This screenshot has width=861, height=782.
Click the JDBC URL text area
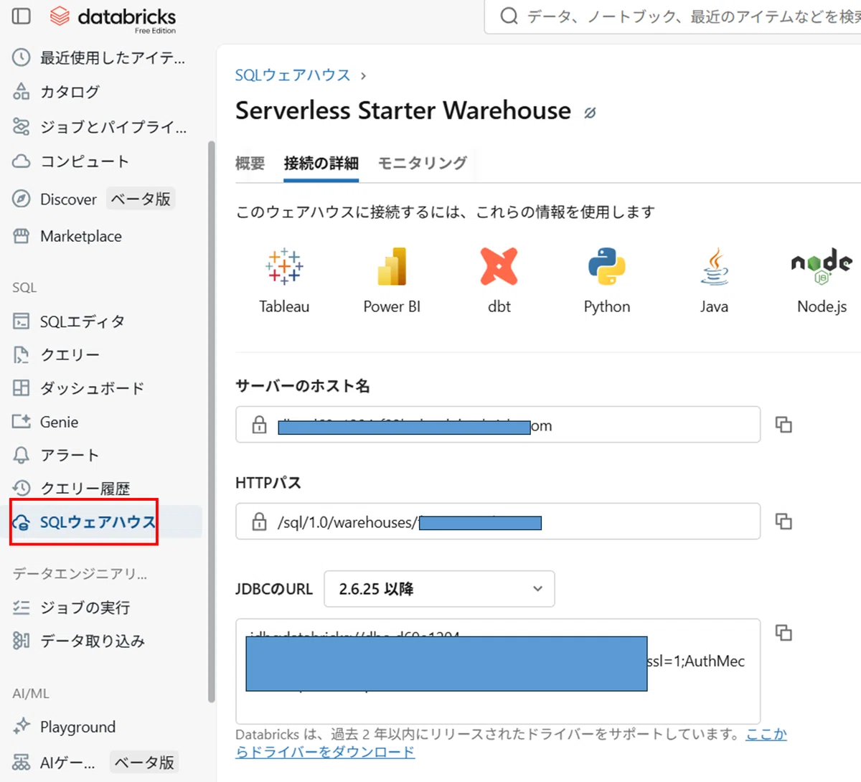(x=498, y=672)
